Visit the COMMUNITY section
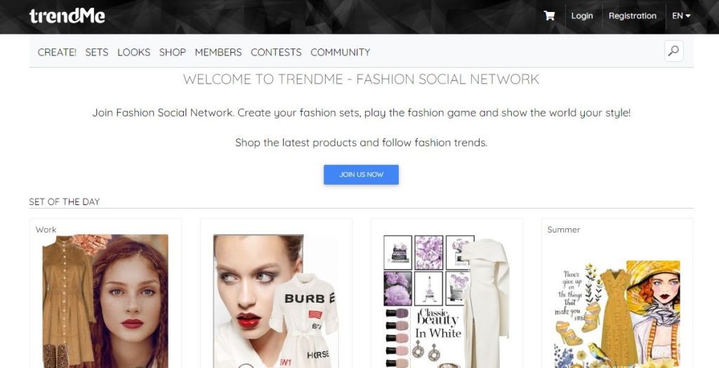Viewport: 719px width, 368px height. coord(341,52)
